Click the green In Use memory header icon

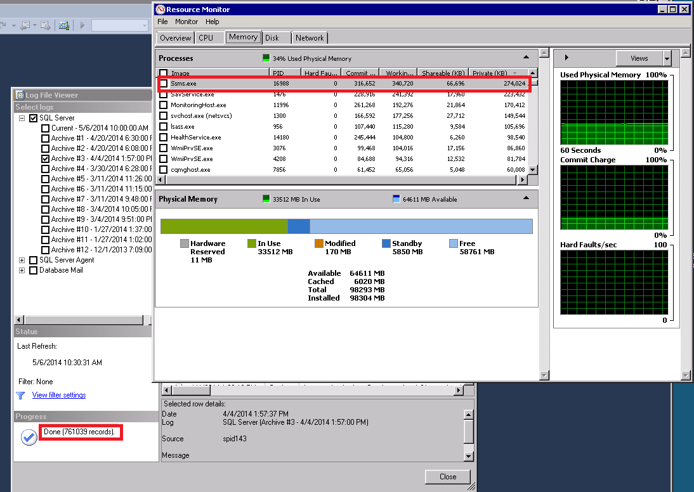tap(266, 199)
